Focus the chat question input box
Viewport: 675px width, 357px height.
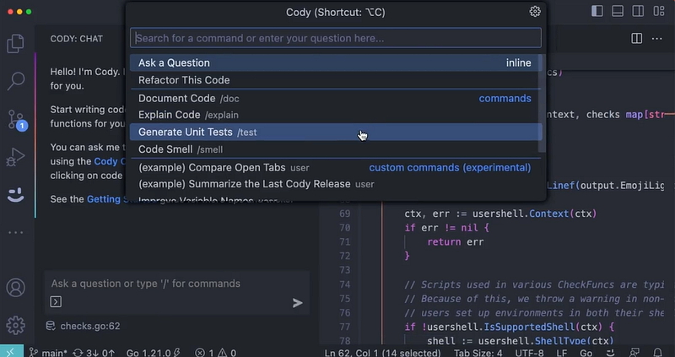[176, 284]
